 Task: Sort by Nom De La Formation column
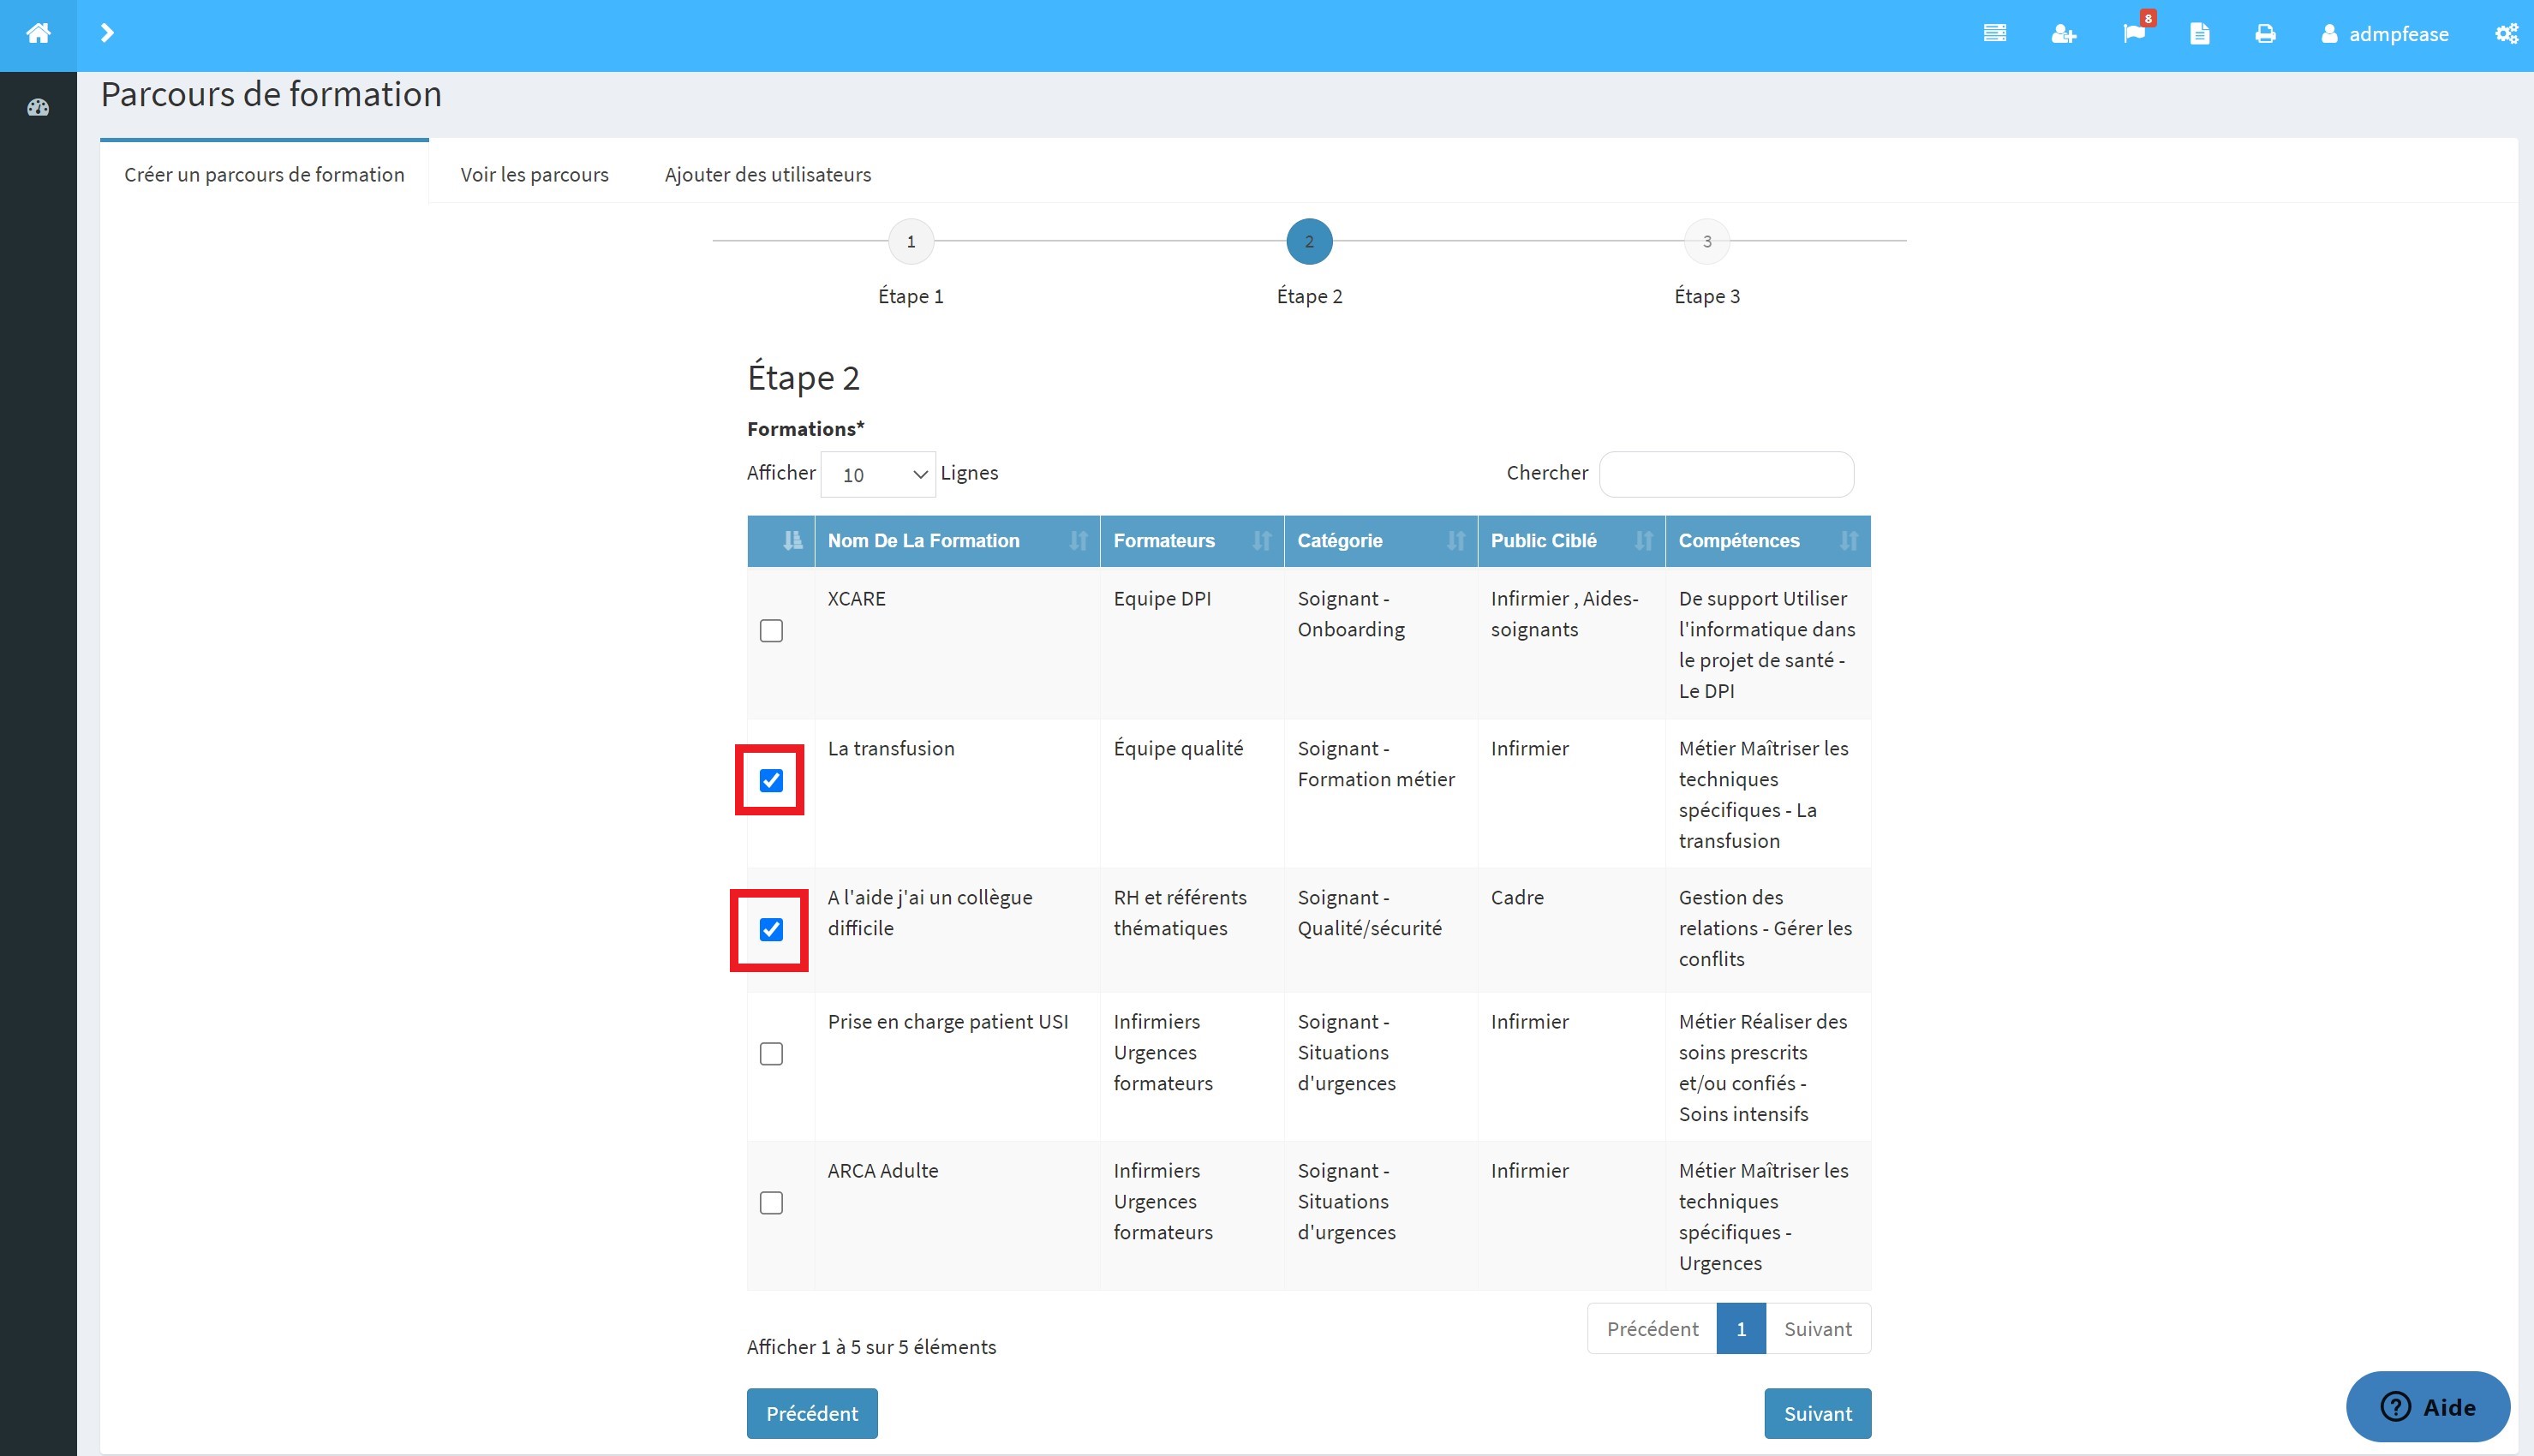point(957,541)
